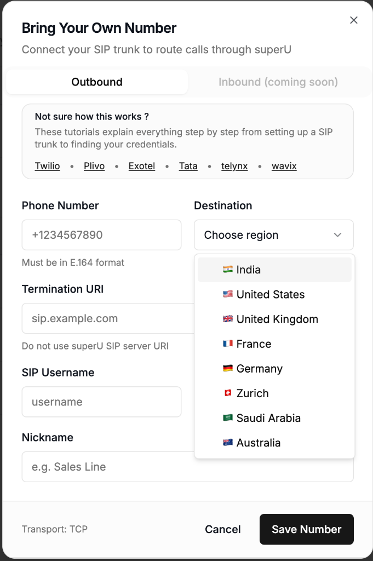Select United States from the region list
This screenshot has width=373, height=561.
tap(271, 294)
